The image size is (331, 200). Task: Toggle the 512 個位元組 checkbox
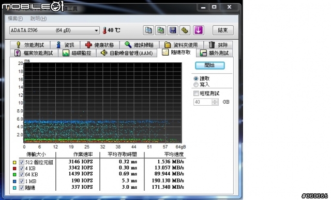click(x=22, y=162)
